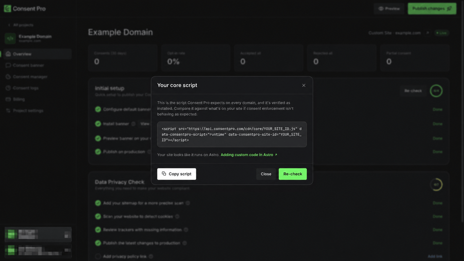
Task: Click info icon beside Scan your website
Action: point(177,216)
